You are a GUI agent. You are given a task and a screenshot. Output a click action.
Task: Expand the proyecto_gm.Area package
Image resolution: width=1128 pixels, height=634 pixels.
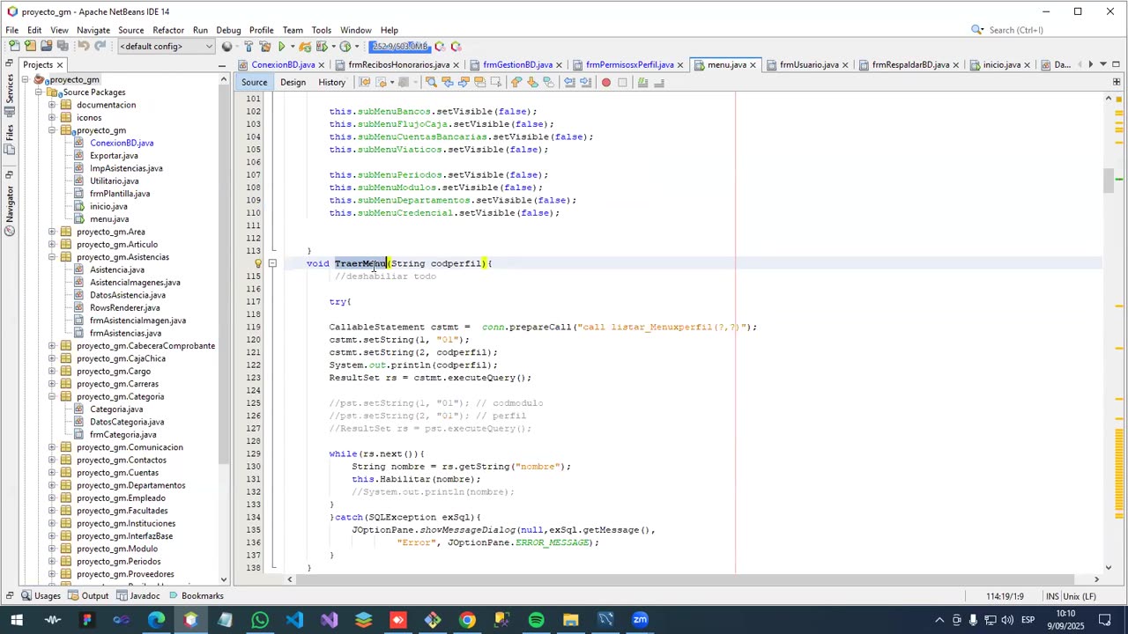pyautogui.click(x=52, y=232)
